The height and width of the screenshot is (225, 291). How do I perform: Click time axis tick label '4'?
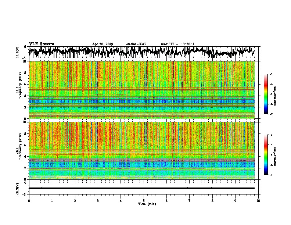121,201
